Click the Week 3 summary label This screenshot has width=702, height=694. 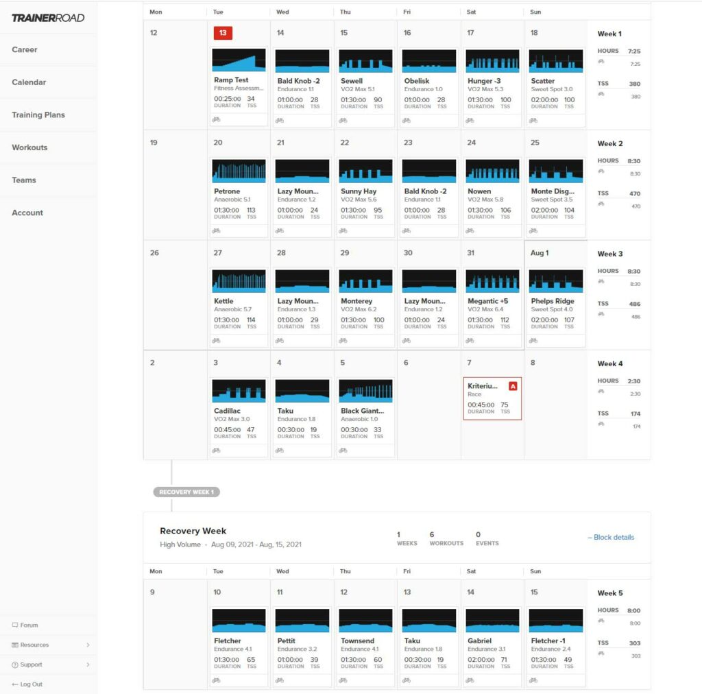click(x=609, y=254)
